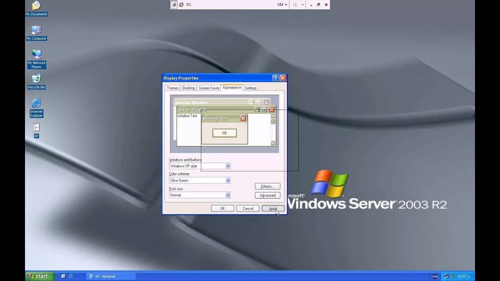This screenshot has width=500, height=281.
Task: Click the Apply button
Action: click(273, 209)
